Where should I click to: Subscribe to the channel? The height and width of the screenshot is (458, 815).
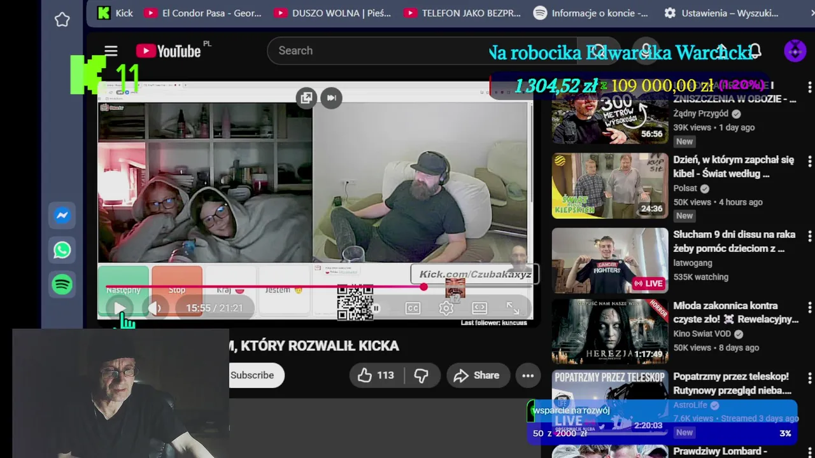(255, 375)
